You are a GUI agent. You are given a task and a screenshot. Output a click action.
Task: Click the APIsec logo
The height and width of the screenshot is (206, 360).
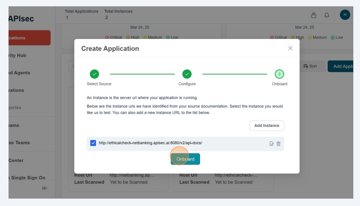tap(21, 19)
